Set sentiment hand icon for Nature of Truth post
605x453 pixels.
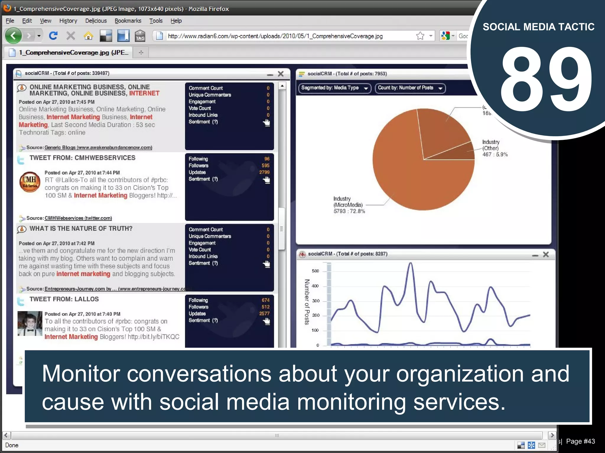click(x=266, y=264)
